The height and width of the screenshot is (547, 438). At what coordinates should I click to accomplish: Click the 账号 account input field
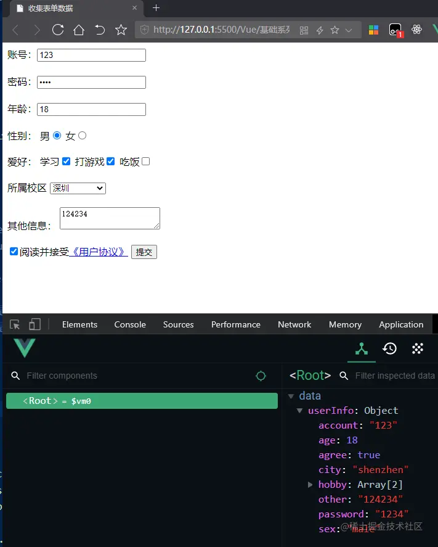tap(91, 55)
